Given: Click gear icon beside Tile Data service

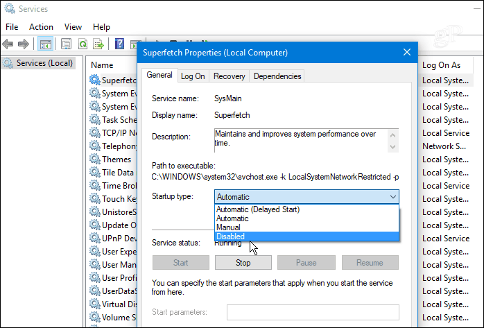Looking at the screenshot, I should (x=95, y=172).
